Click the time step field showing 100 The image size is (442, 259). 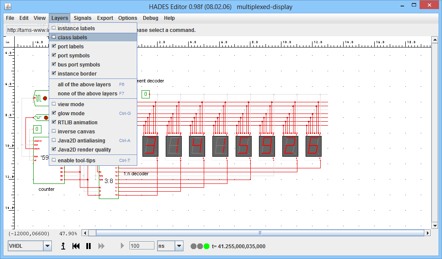(x=142, y=246)
